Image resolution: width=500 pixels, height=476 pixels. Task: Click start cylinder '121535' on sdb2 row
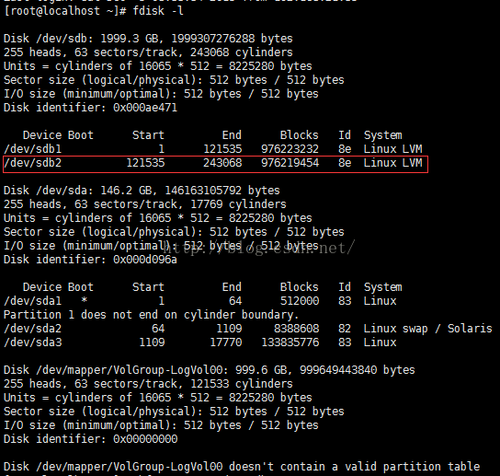coord(145,163)
